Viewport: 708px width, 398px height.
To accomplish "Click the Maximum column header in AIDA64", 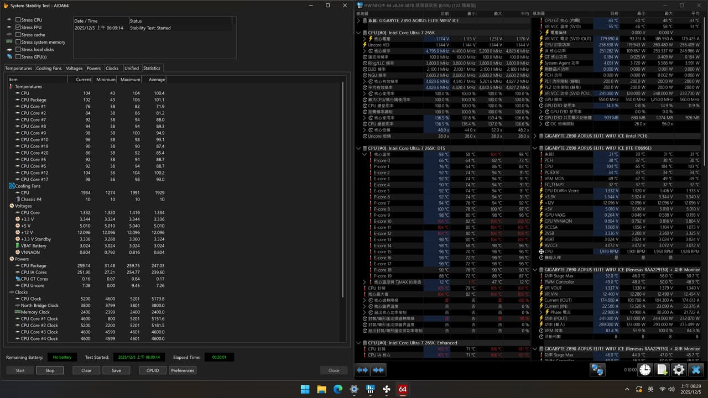I will pyautogui.click(x=131, y=80).
